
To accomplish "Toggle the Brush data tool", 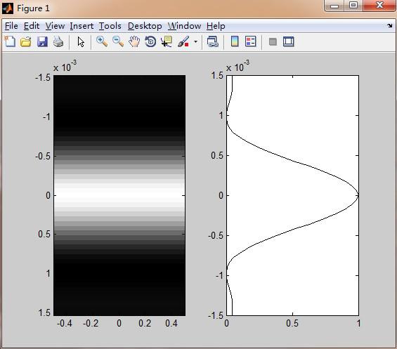I will click(x=183, y=41).
